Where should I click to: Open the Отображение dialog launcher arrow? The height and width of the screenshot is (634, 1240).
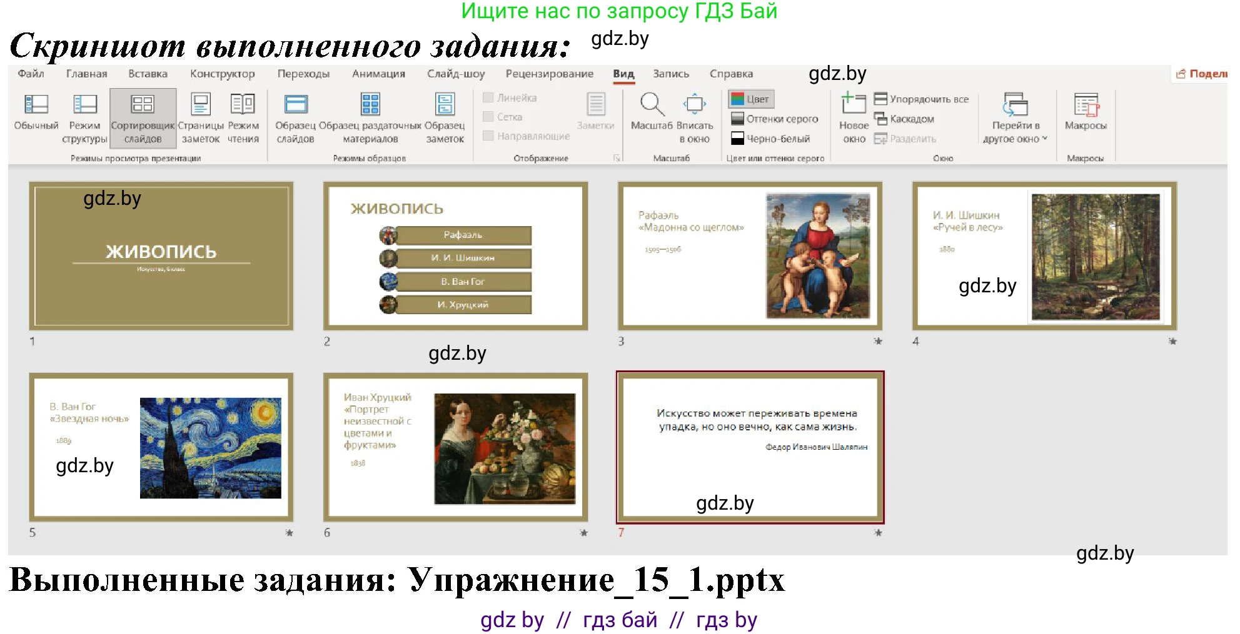(615, 158)
